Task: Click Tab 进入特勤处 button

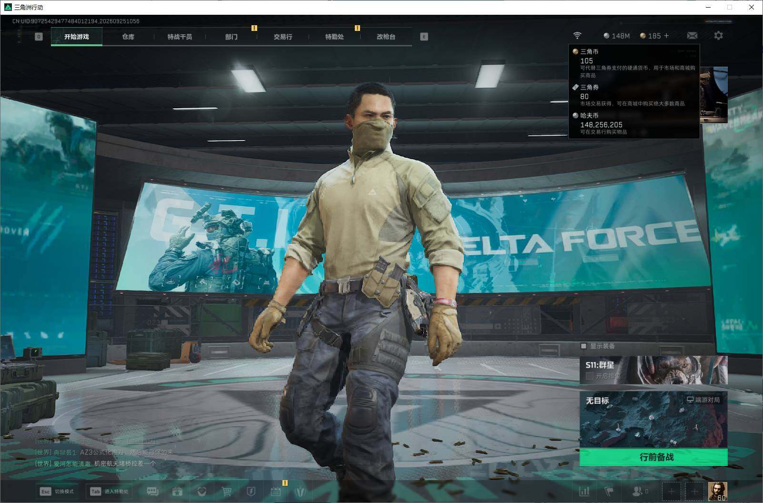Action: [x=110, y=491]
